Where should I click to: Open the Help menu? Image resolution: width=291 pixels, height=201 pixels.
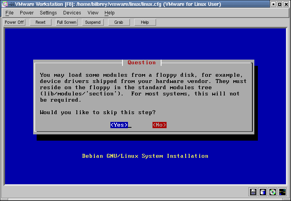coord(110,13)
